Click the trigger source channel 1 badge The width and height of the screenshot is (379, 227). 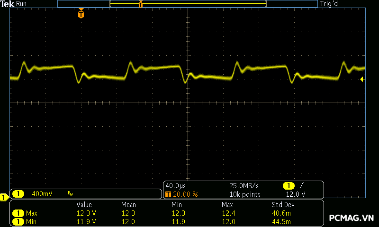(289, 185)
